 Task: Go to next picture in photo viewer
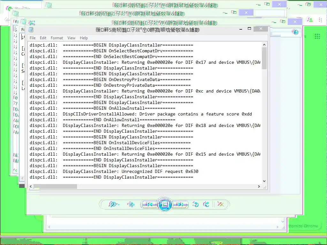(181, 205)
